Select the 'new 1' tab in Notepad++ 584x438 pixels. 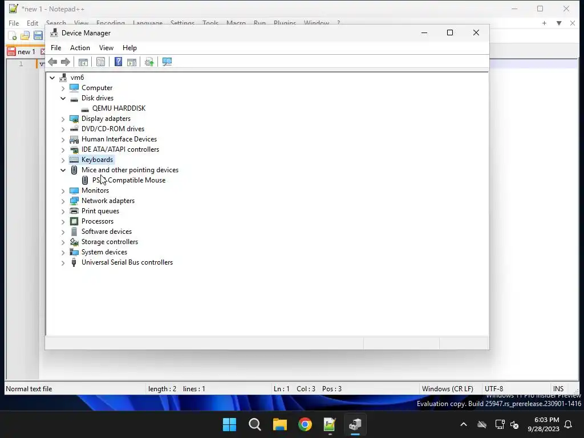(x=26, y=52)
